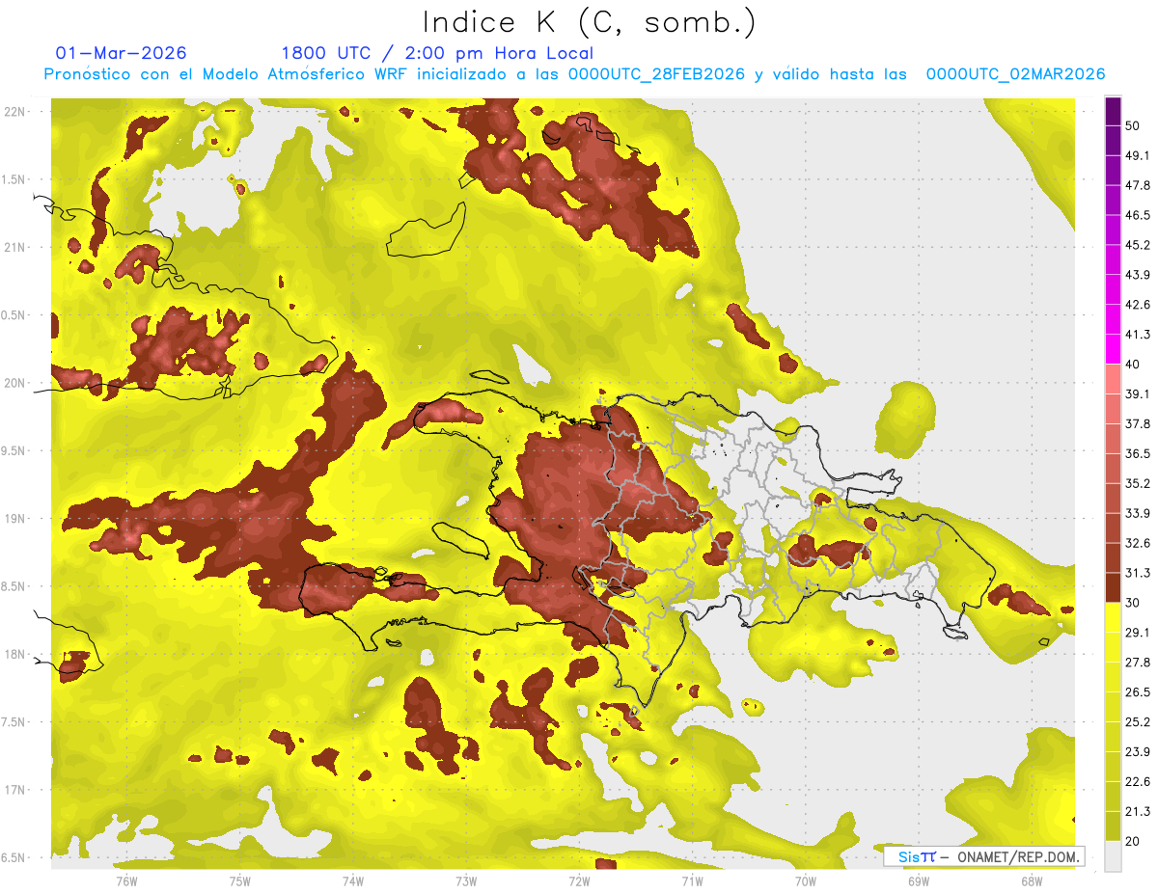Pick the dark brown swatch between 30 and 31.3
The image size is (1158, 894).
[x=1113, y=587]
